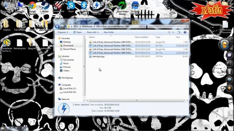
Task: Sort files by the Size column
Action: [x=181, y=37]
